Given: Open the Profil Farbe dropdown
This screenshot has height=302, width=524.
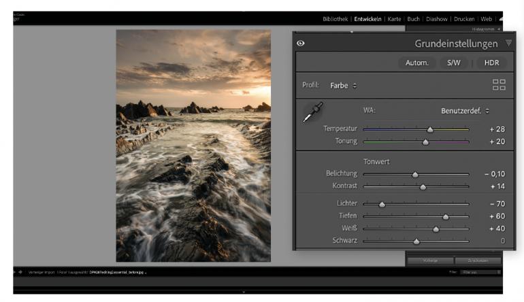Looking at the screenshot, I should (343, 86).
